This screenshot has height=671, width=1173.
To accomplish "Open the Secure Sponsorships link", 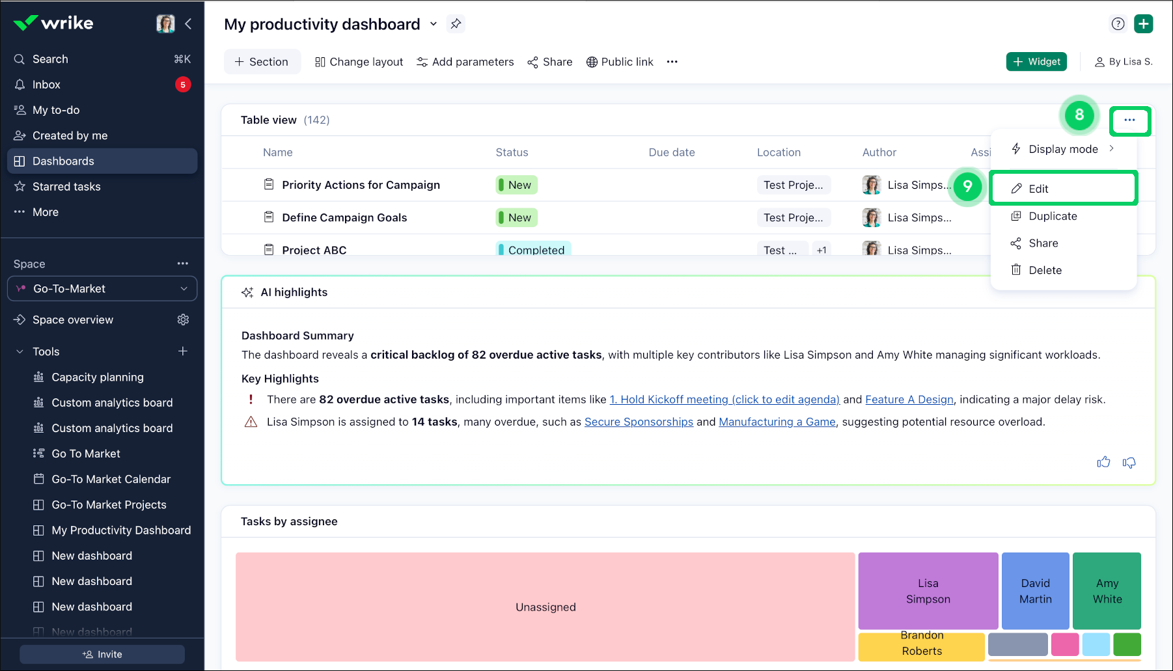I will [639, 422].
